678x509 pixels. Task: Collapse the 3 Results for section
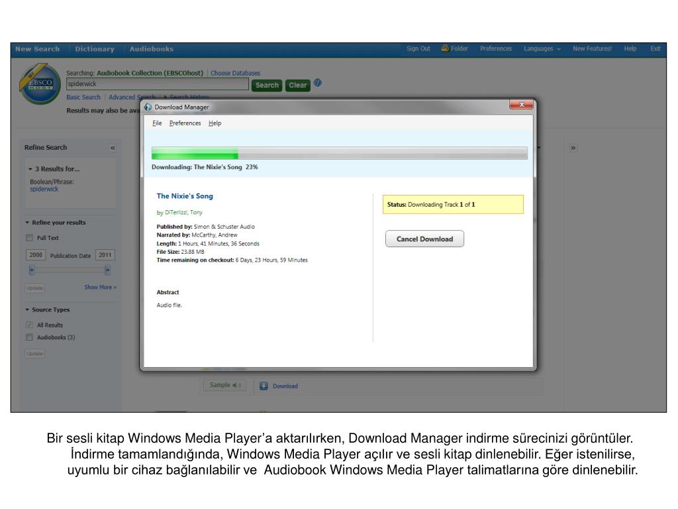[x=30, y=169]
